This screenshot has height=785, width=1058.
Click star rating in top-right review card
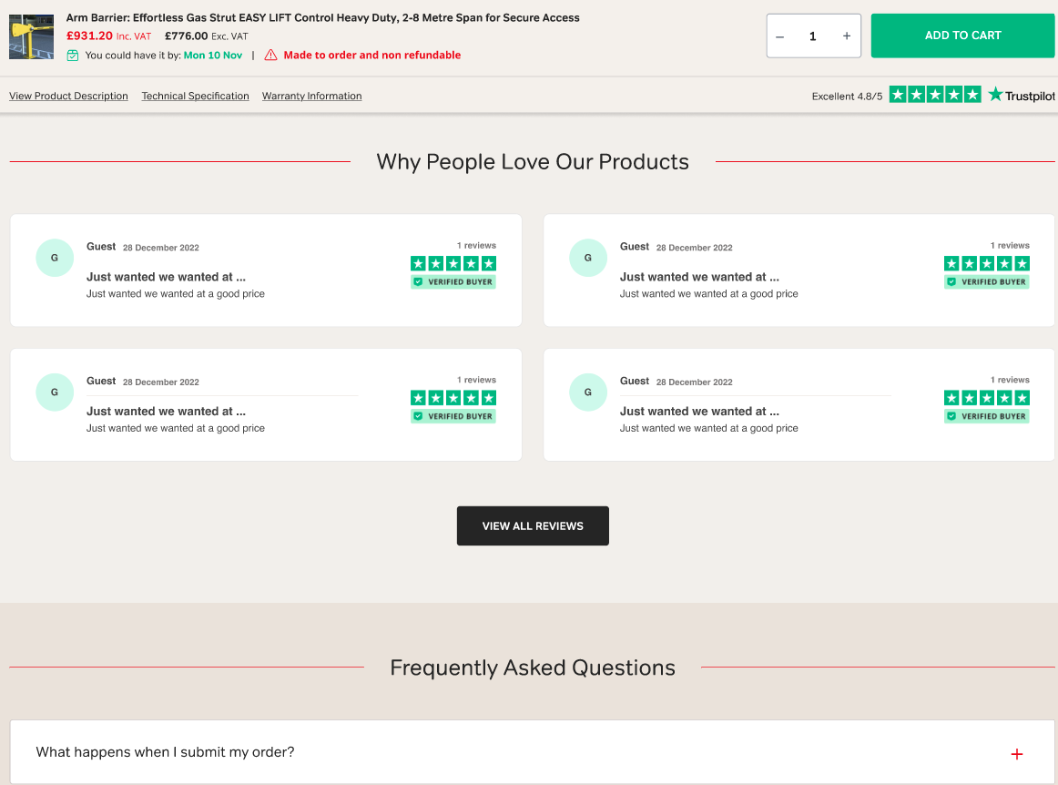pos(986,263)
